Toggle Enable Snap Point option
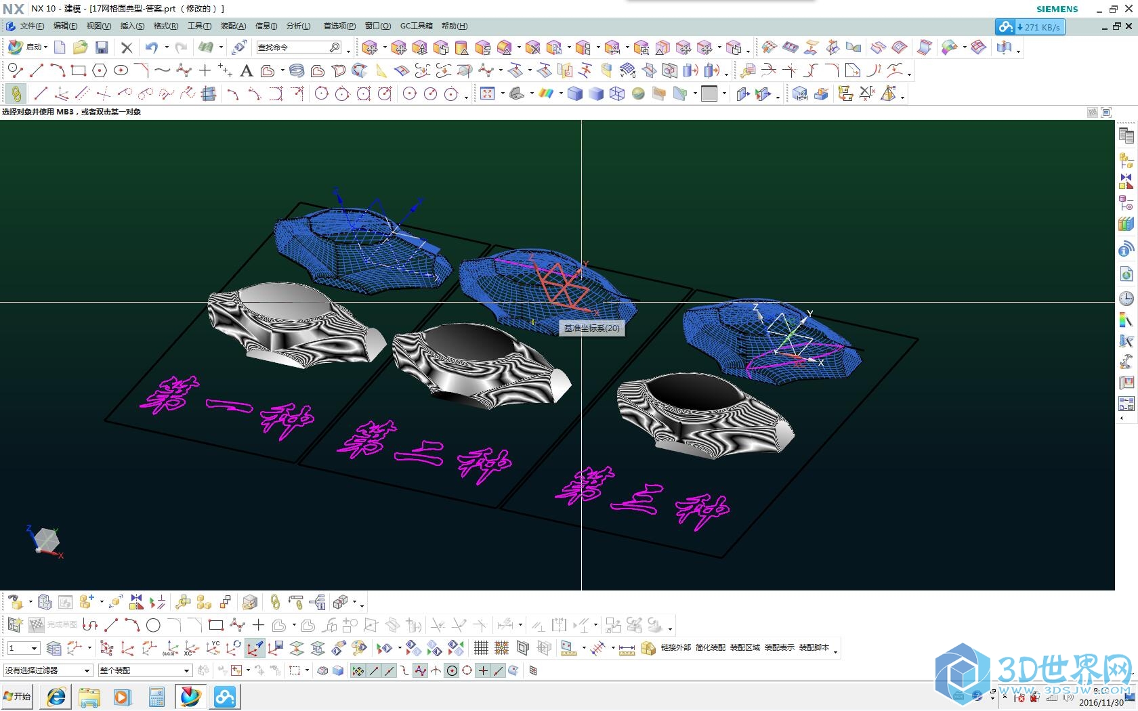Image resolution: width=1138 pixels, height=711 pixels. pyautogui.click(x=358, y=670)
